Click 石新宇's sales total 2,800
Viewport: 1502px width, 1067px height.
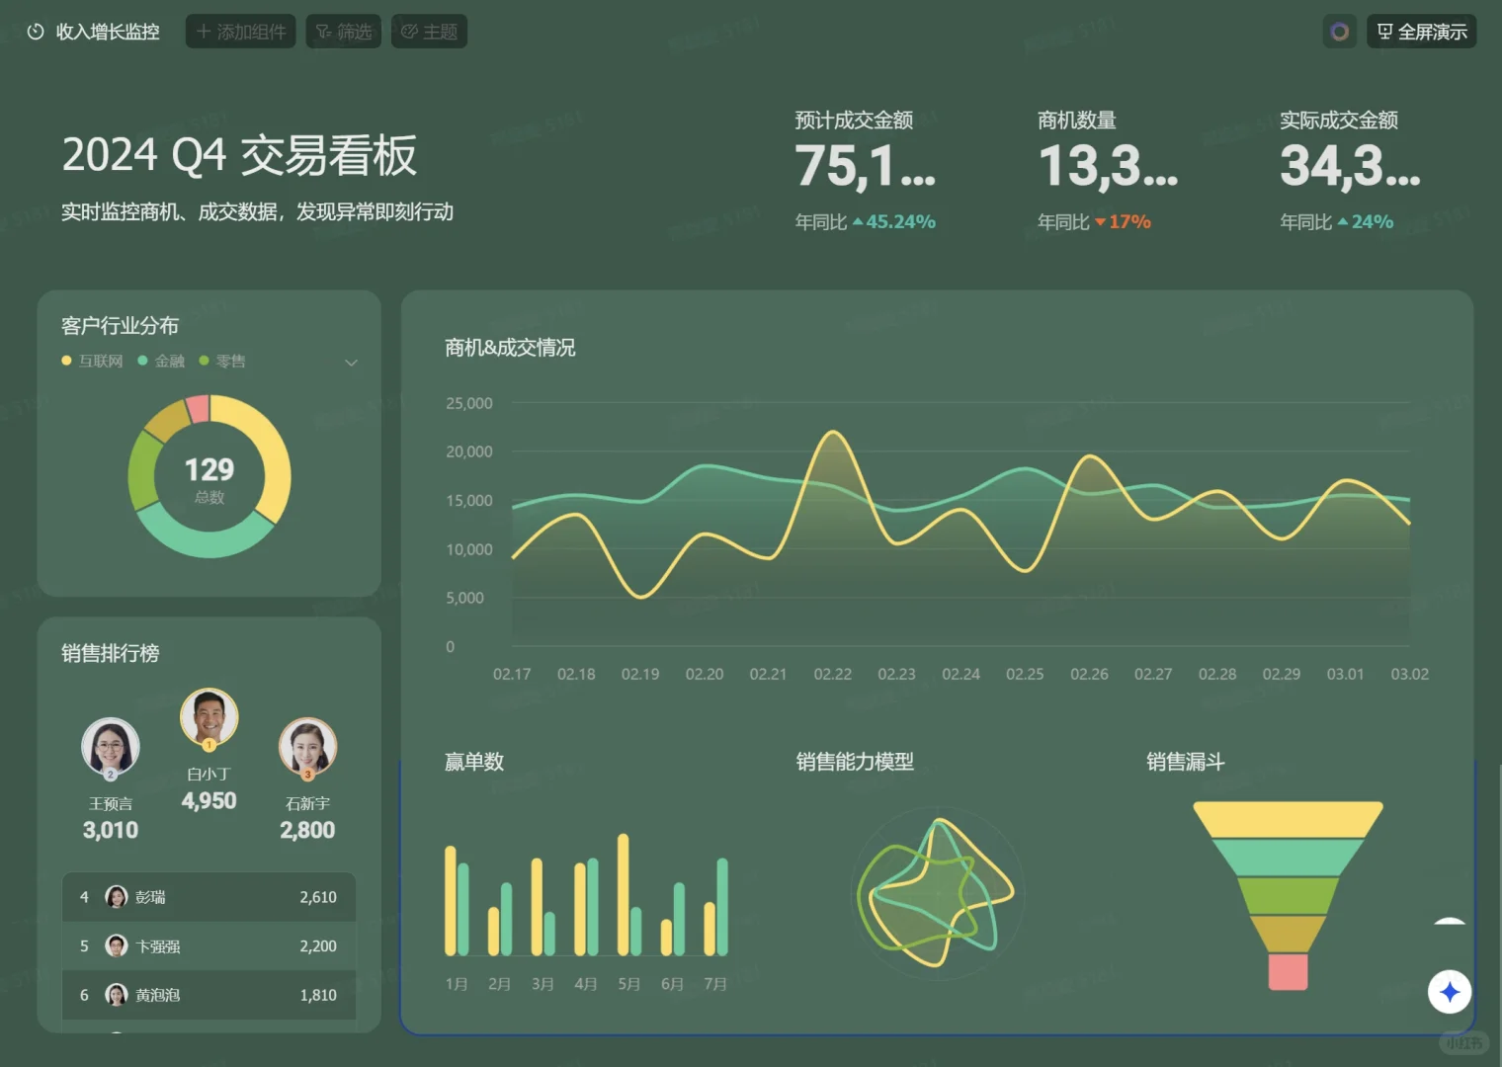(307, 830)
